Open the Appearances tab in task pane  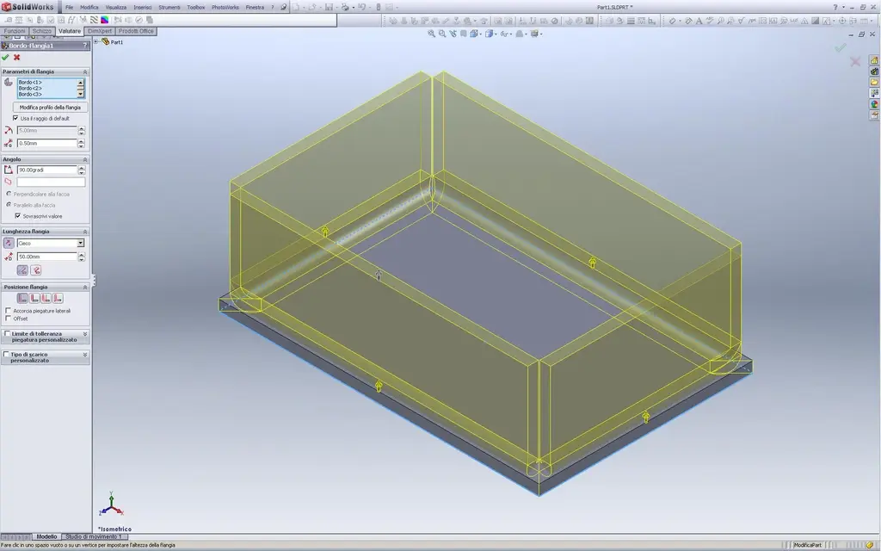874,104
